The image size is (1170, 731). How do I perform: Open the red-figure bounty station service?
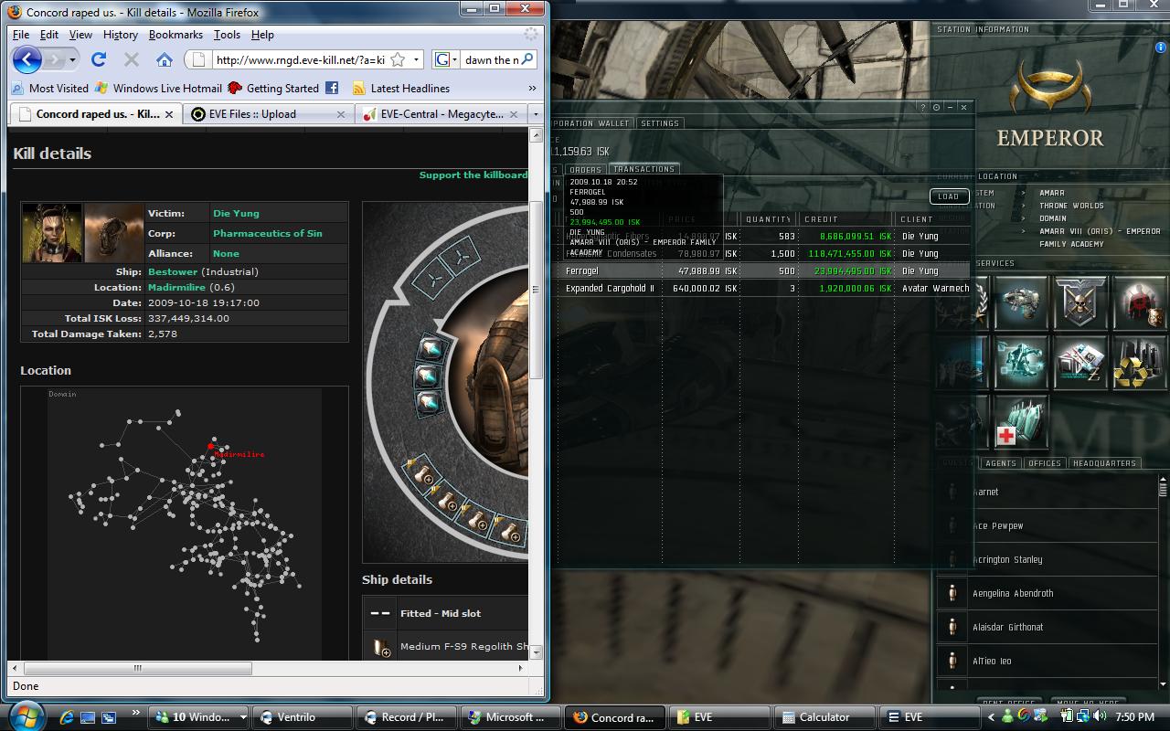pos(1141,303)
